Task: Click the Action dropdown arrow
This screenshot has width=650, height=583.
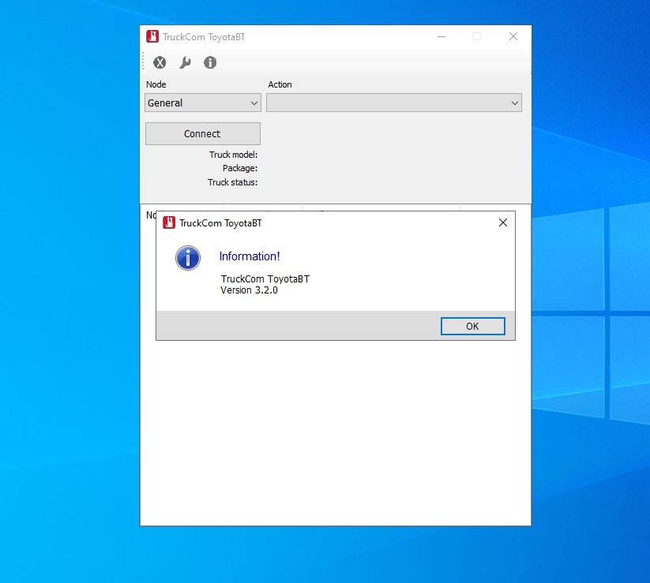Action: pyautogui.click(x=515, y=103)
